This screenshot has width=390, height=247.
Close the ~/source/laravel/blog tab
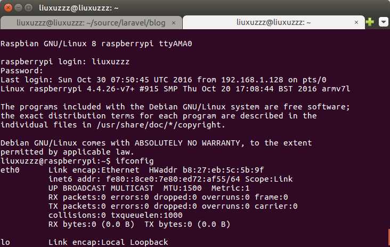tap(174, 23)
